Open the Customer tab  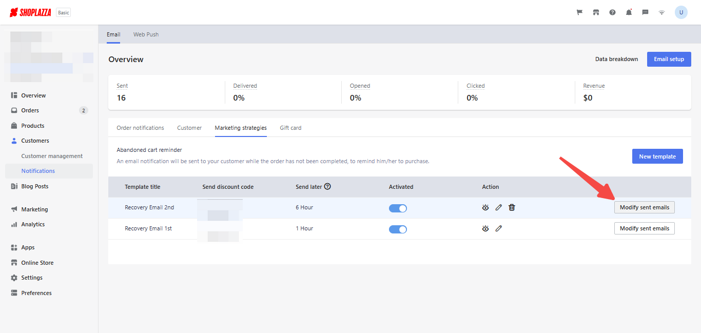coord(189,128)
